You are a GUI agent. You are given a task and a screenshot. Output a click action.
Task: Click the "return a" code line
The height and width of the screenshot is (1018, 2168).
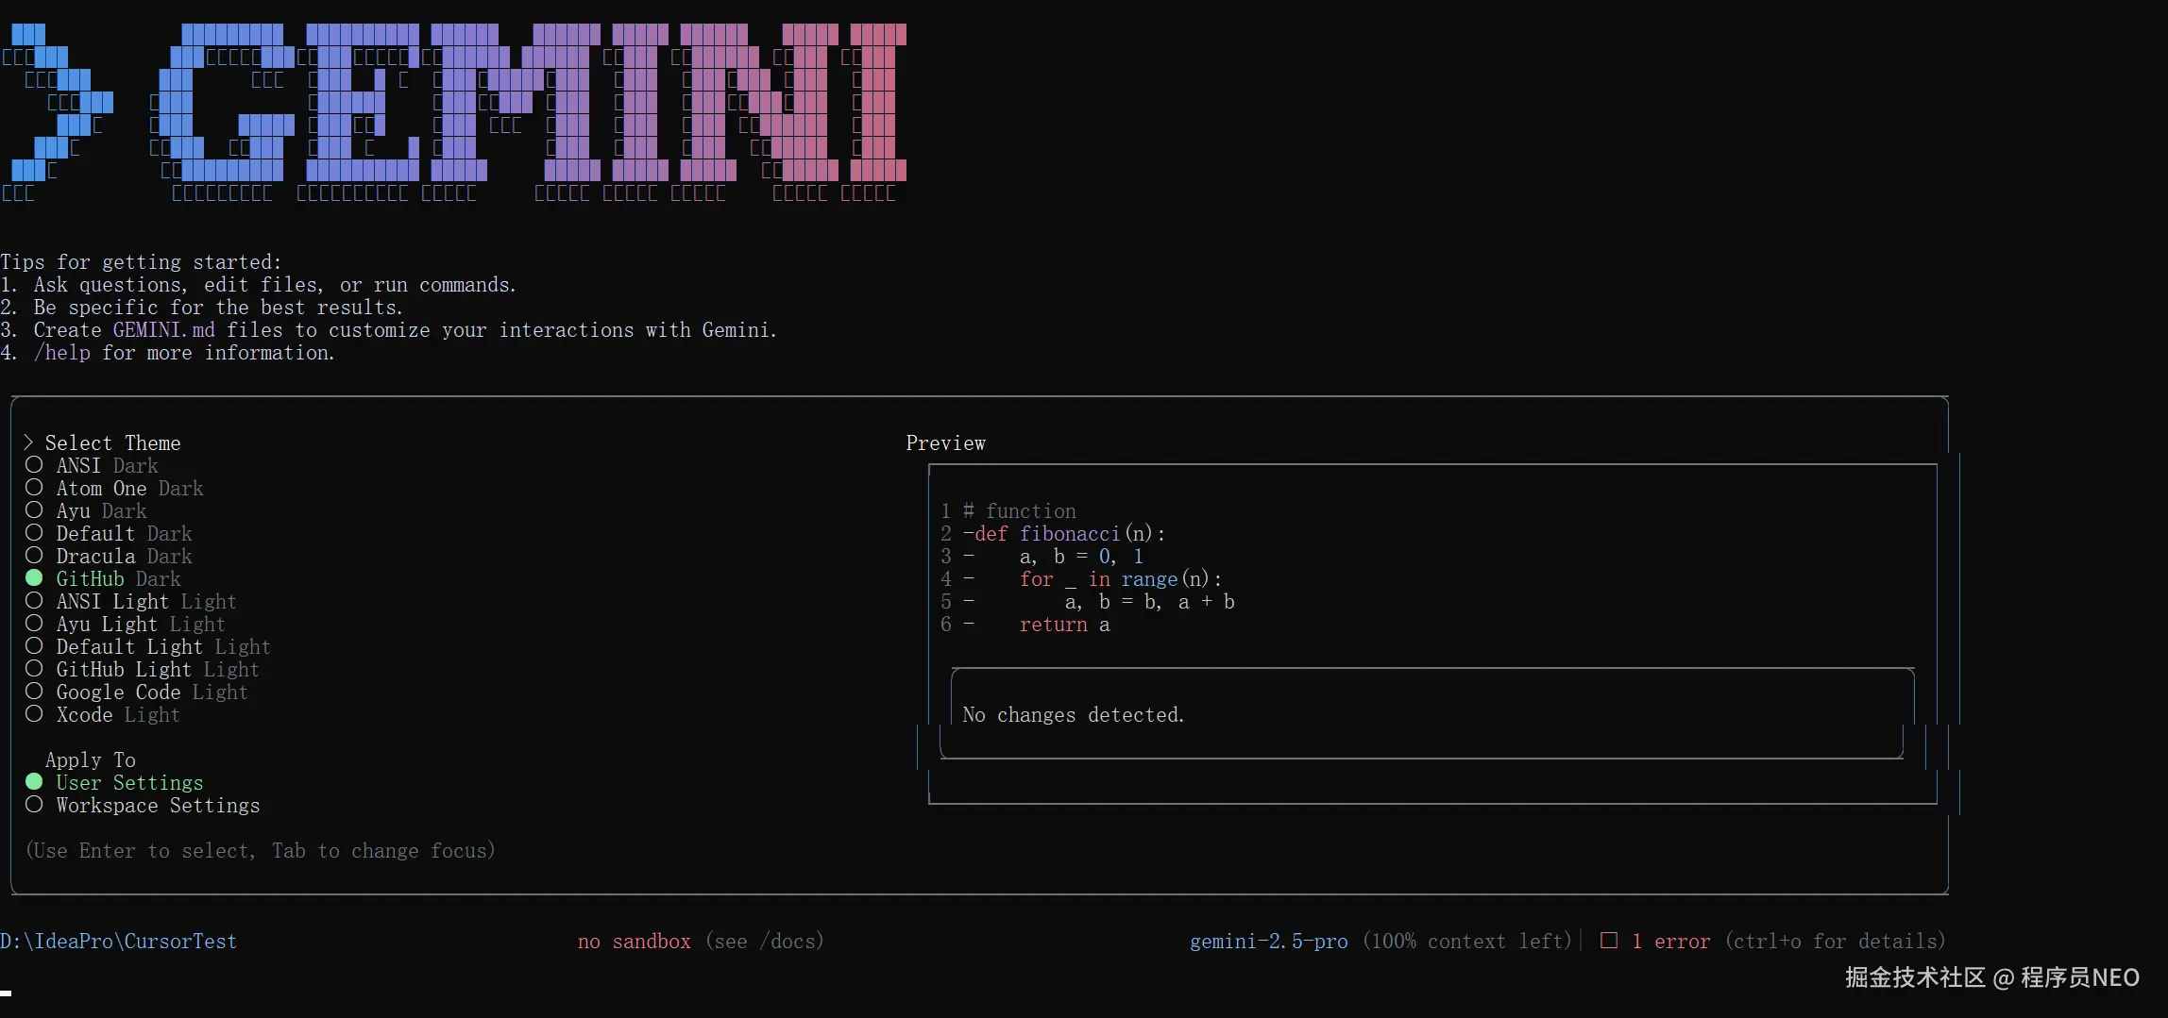click(x=1065, y=625)
